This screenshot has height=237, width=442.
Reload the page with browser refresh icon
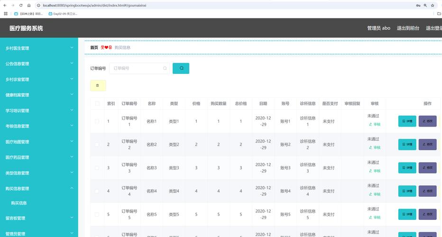pyautogui.click(x=21, y=5)
